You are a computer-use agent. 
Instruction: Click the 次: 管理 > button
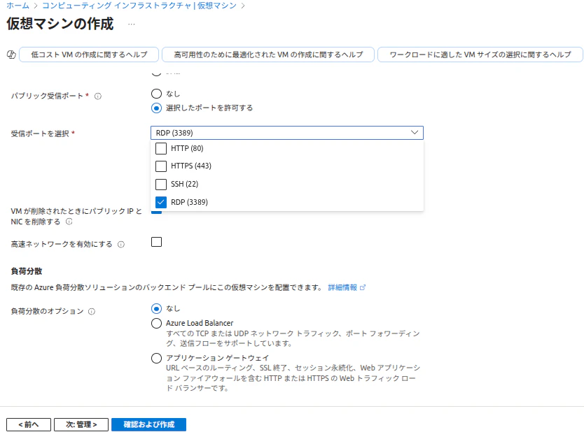(81, 424)
